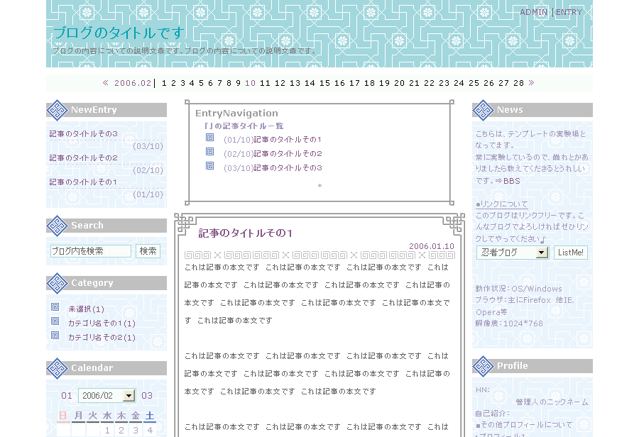Click spiral bullet before (01/10) entry
This screenshot has height=437, width=639.
click(210, 138)
